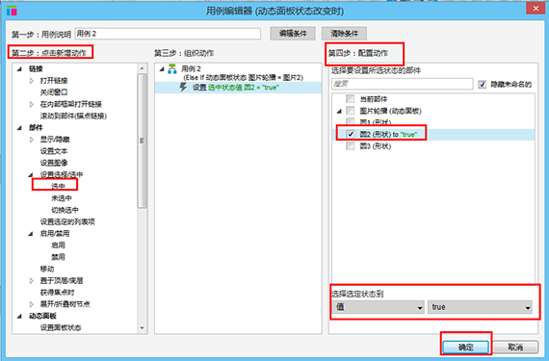Open the true value dropdown
This screenshot has width=549, height=361.
(x=480, y=307)
